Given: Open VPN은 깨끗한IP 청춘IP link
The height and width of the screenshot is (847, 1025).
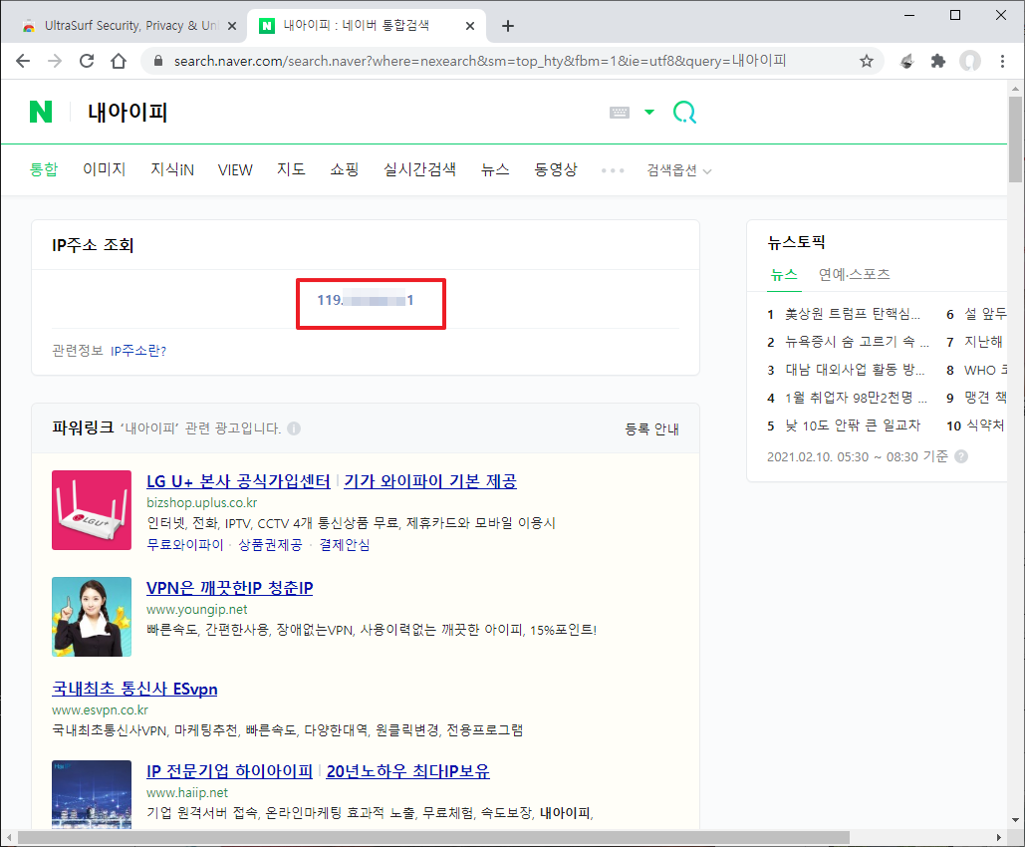Looking at the screenshot, I should (x=229, y=588).
